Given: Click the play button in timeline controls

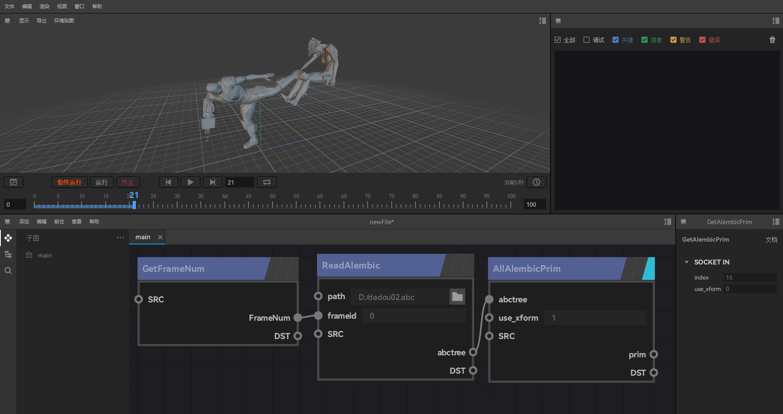Looking at the screenshot, I should [190, 182].
